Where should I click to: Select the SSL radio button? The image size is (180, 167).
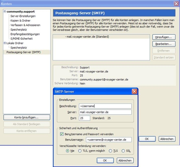(x=123, y=151)
